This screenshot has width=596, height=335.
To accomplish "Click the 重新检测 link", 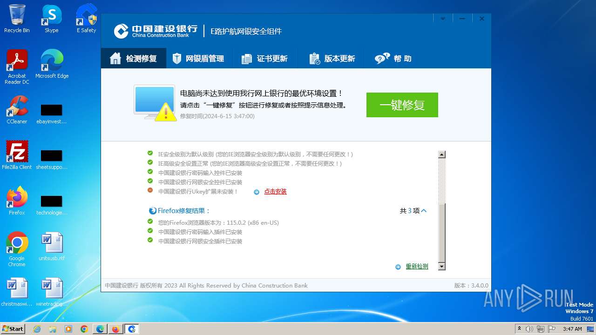I will coord(417,267).
